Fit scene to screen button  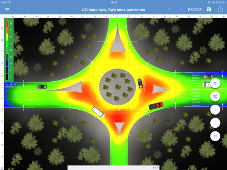point(215,136)
